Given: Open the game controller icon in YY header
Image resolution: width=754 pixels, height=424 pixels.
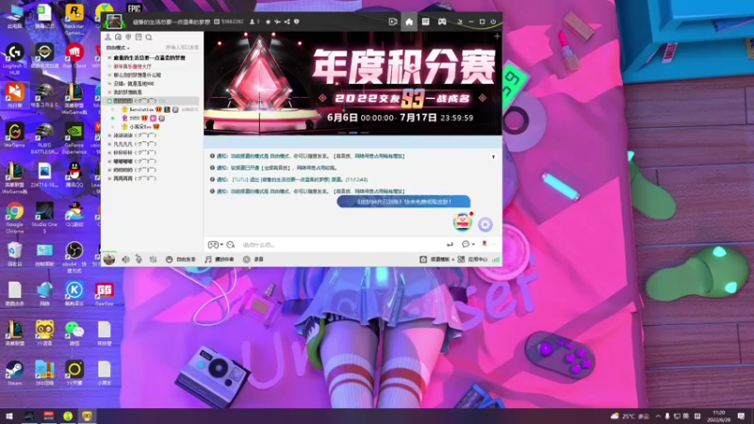Looking at the screenshot, I should pyautogui.click(x=442, y=22).
